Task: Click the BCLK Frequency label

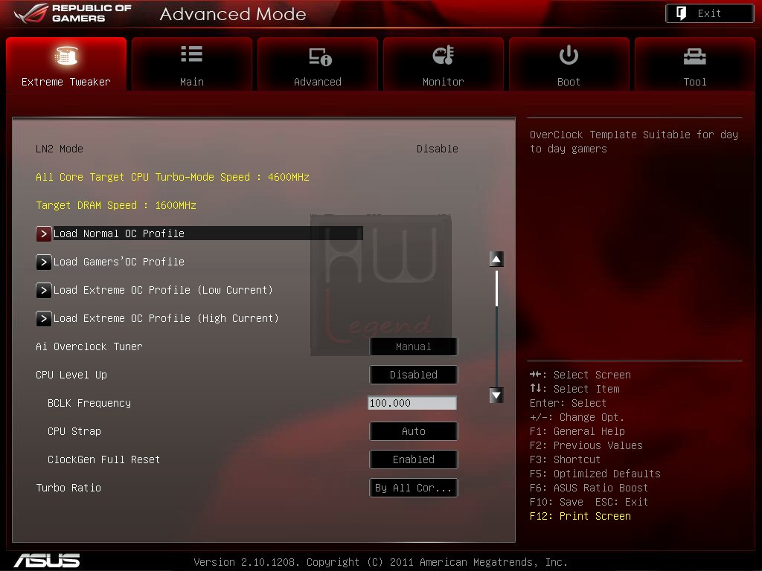Action: pos(89,403)
